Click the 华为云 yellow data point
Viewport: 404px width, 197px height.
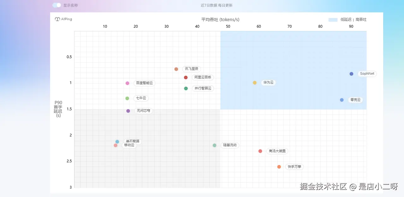pos(255,83)
